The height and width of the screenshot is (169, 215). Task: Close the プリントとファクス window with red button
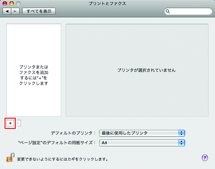point(5,4)
